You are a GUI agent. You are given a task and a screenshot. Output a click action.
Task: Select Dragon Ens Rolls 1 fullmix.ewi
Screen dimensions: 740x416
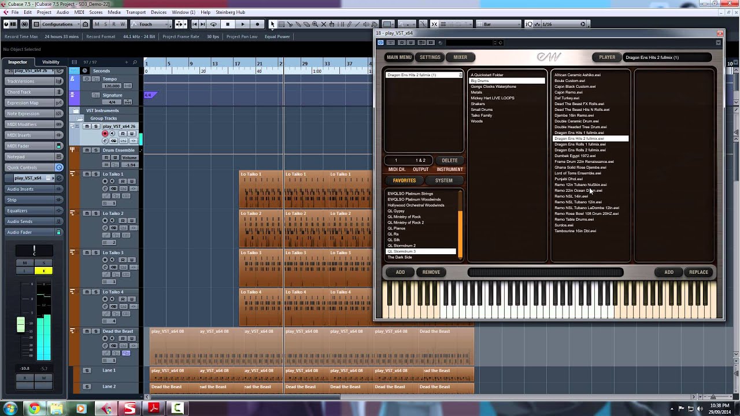(580, 144)
